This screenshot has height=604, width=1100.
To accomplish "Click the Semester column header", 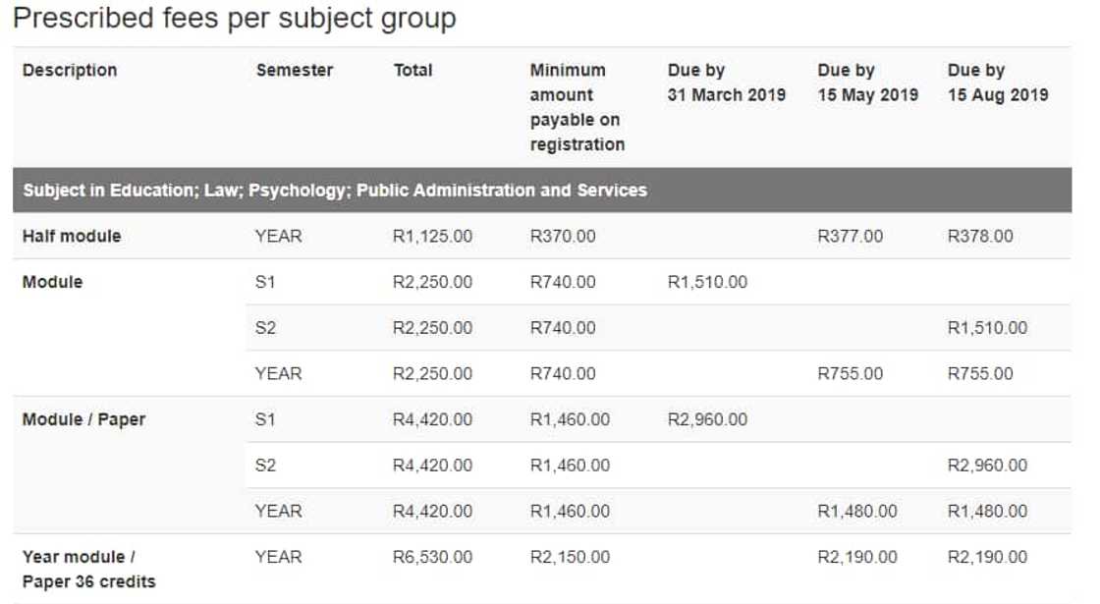I will [x=295, y=71].
